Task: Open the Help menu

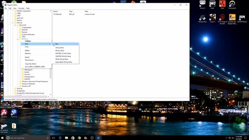Action: (28, 8)
